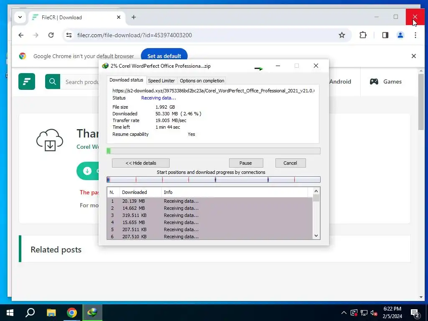The width and height of the screenshot is (428, 321).
Task: Open a new Chrome tab
Action: tap(133, 17)
